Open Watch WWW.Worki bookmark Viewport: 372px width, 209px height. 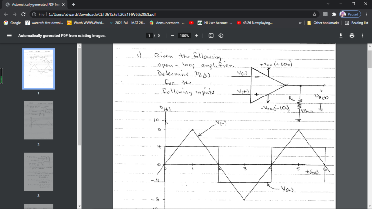pyautogui.click(x=86, y=23)
